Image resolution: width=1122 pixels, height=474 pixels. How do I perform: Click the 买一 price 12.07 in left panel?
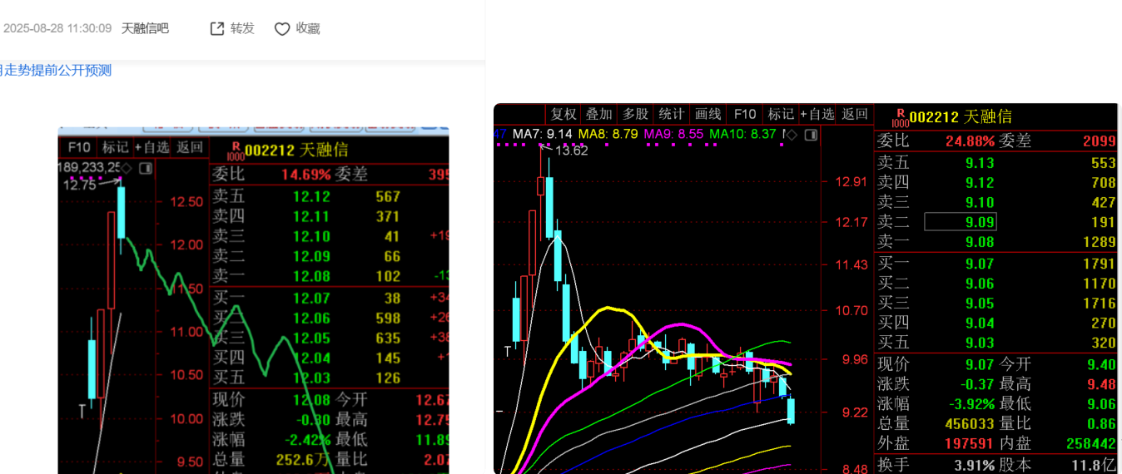click(x=311, y=298)
